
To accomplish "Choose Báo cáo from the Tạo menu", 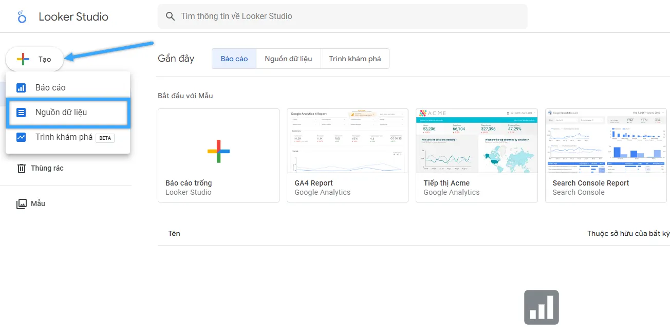I will point(68,87).
